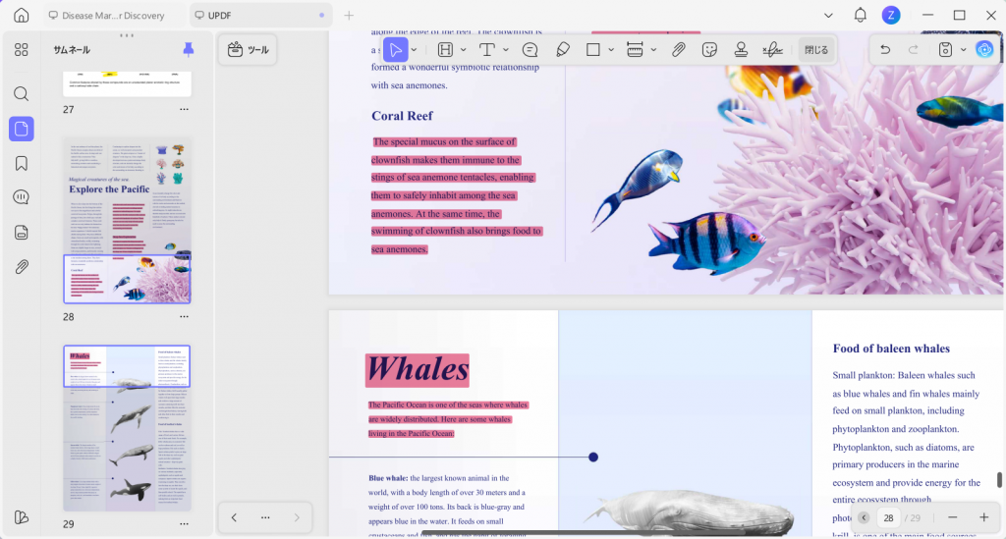Undo the last action
1006x539 pixels.
(x=885, y=49)
